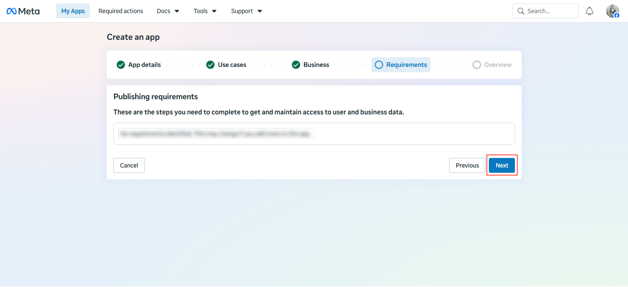Click the Meta logo
Image resolution: width=628 pixels, height=287 pixels.
point(23,11)
